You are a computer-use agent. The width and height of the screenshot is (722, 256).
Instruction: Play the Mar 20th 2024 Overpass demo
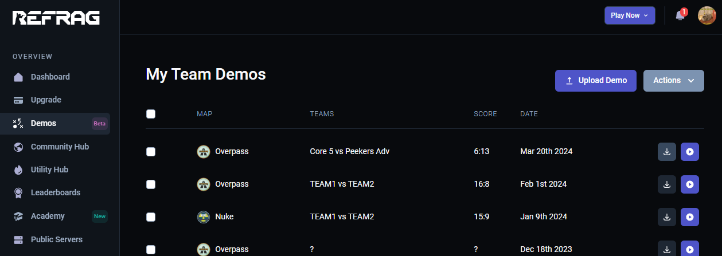[x=690, y=152]
